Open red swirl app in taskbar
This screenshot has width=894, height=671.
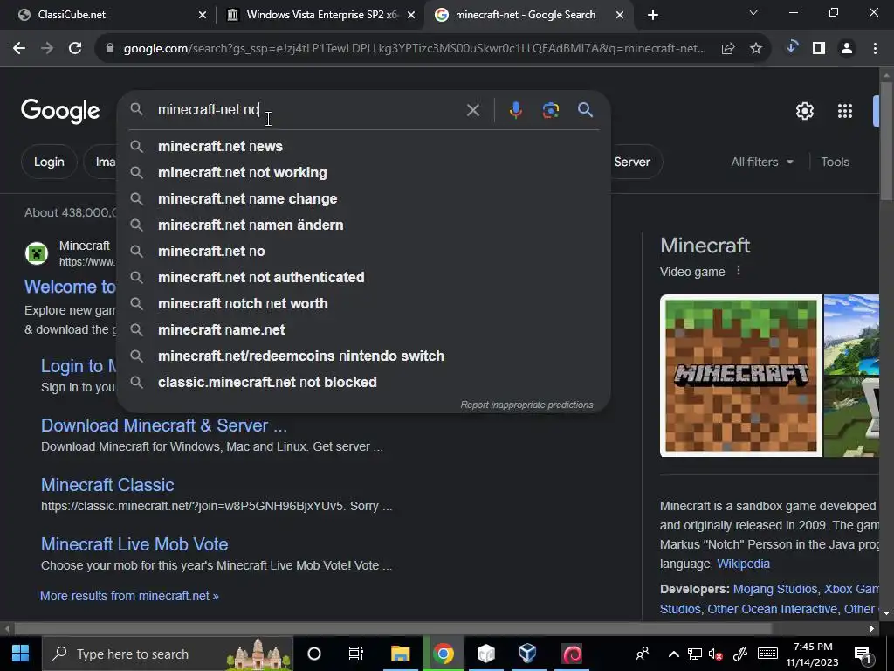572,654
